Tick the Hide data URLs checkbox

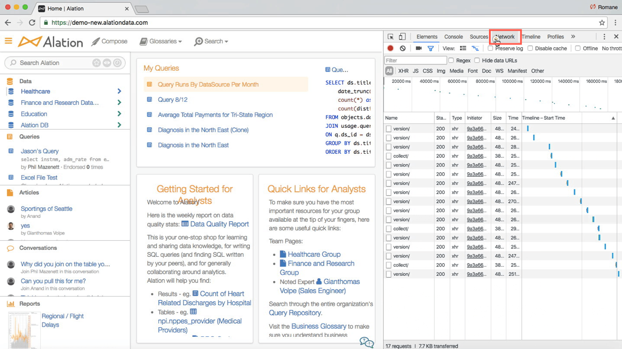[477, 60]
